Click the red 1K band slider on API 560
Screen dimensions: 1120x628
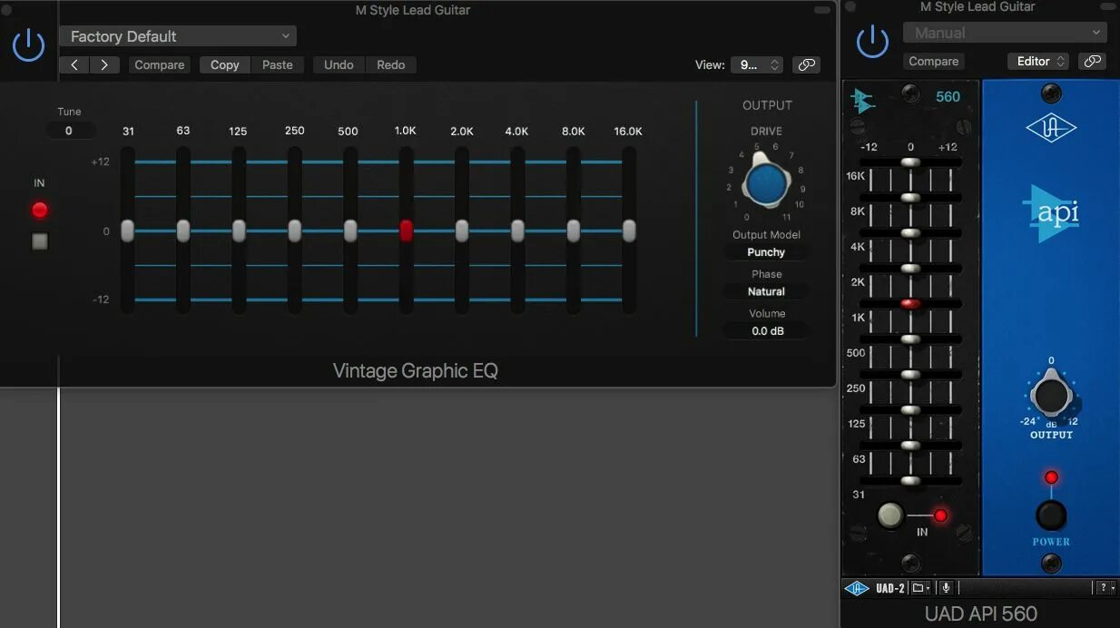click(910, 304)
